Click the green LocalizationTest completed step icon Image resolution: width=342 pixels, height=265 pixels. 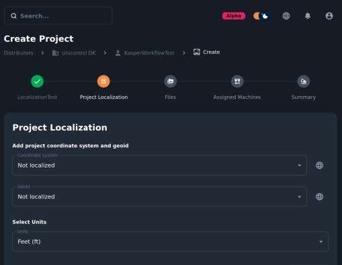coord(37,81)
